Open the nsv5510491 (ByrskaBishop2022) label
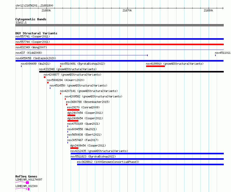231x192 pixels. click(x=83, y=64)
